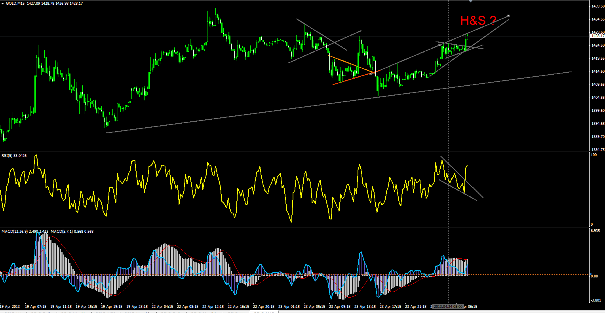Click the 19 Apr 19:15 time axis label
605x313 pixels.
tap(112, 307)
